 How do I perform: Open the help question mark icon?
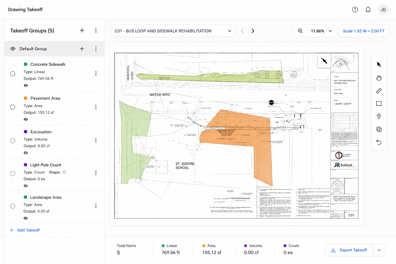[355, 10]
